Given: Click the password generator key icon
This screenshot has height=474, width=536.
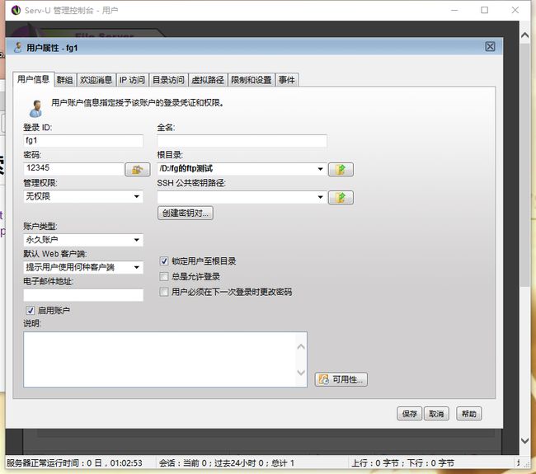Looking at the screenshot, I should pyautogui.click(x=138, y=169).
